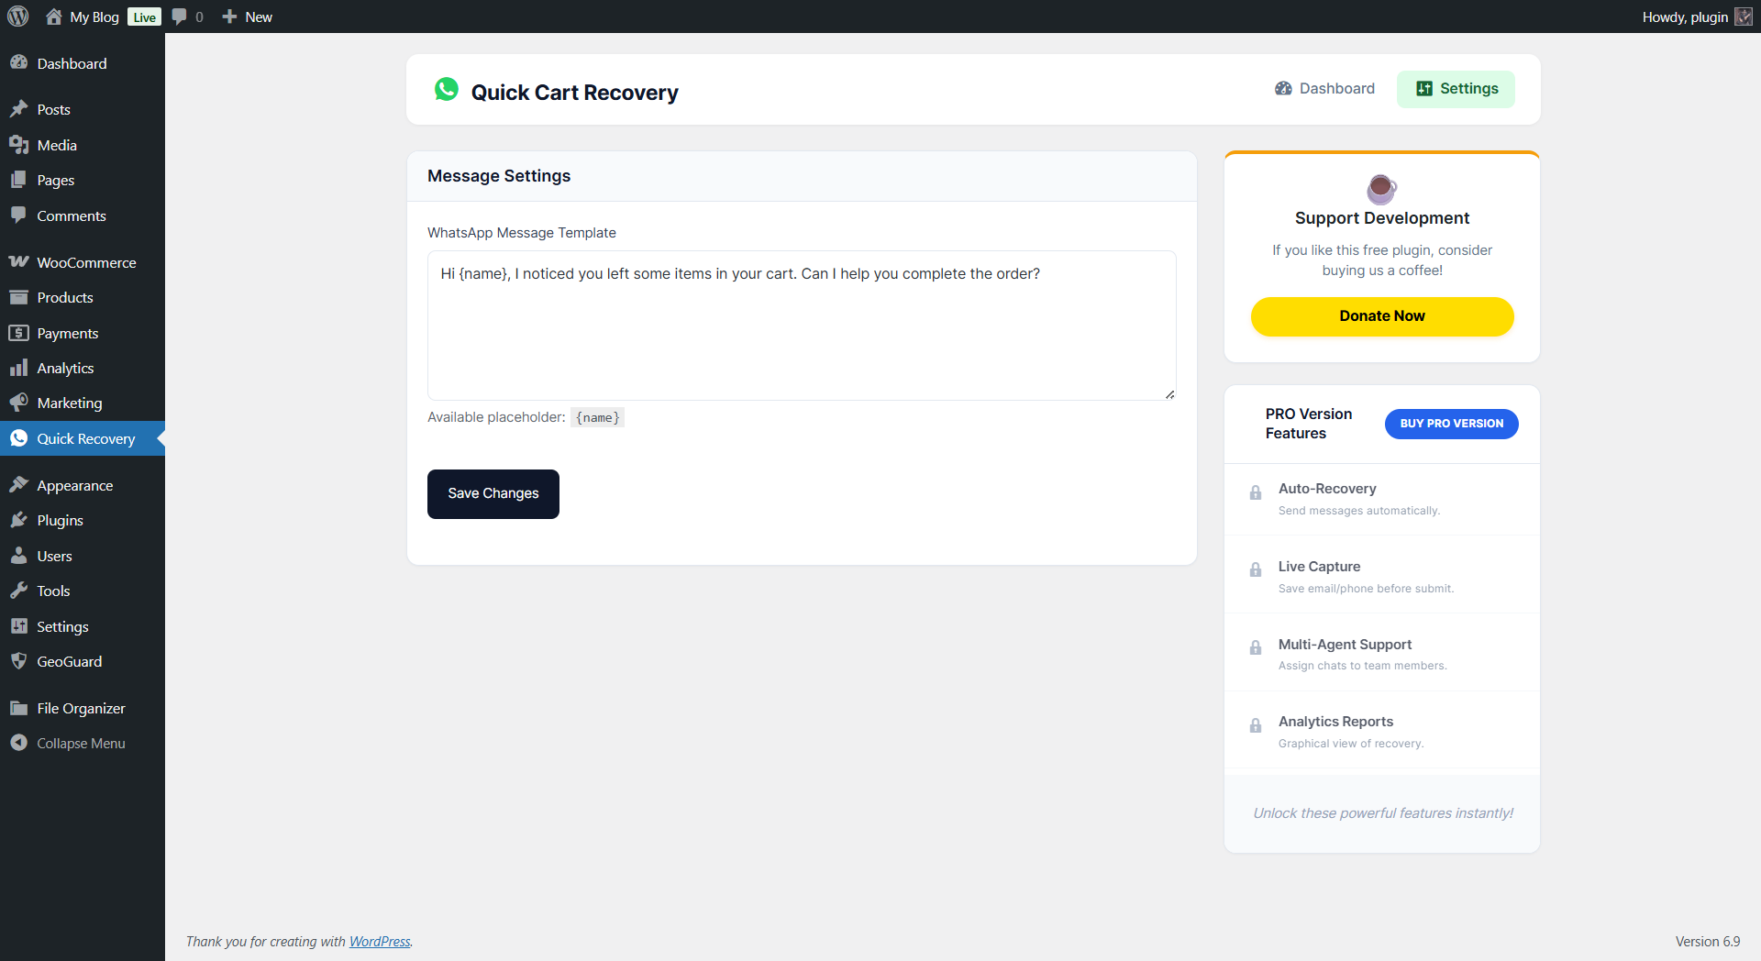Select the Analytics bar-chart icon in sidebar

(x=19, y=368)
